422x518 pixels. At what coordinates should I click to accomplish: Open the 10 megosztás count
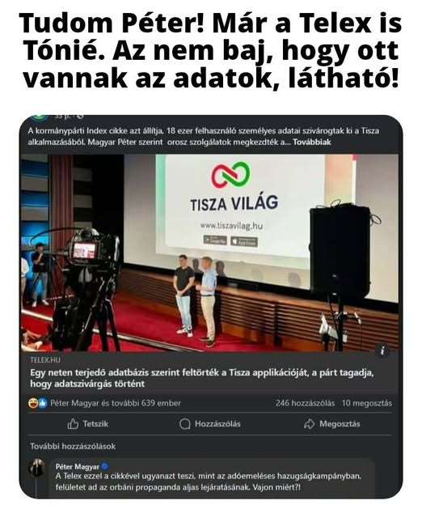click(367, 403)
